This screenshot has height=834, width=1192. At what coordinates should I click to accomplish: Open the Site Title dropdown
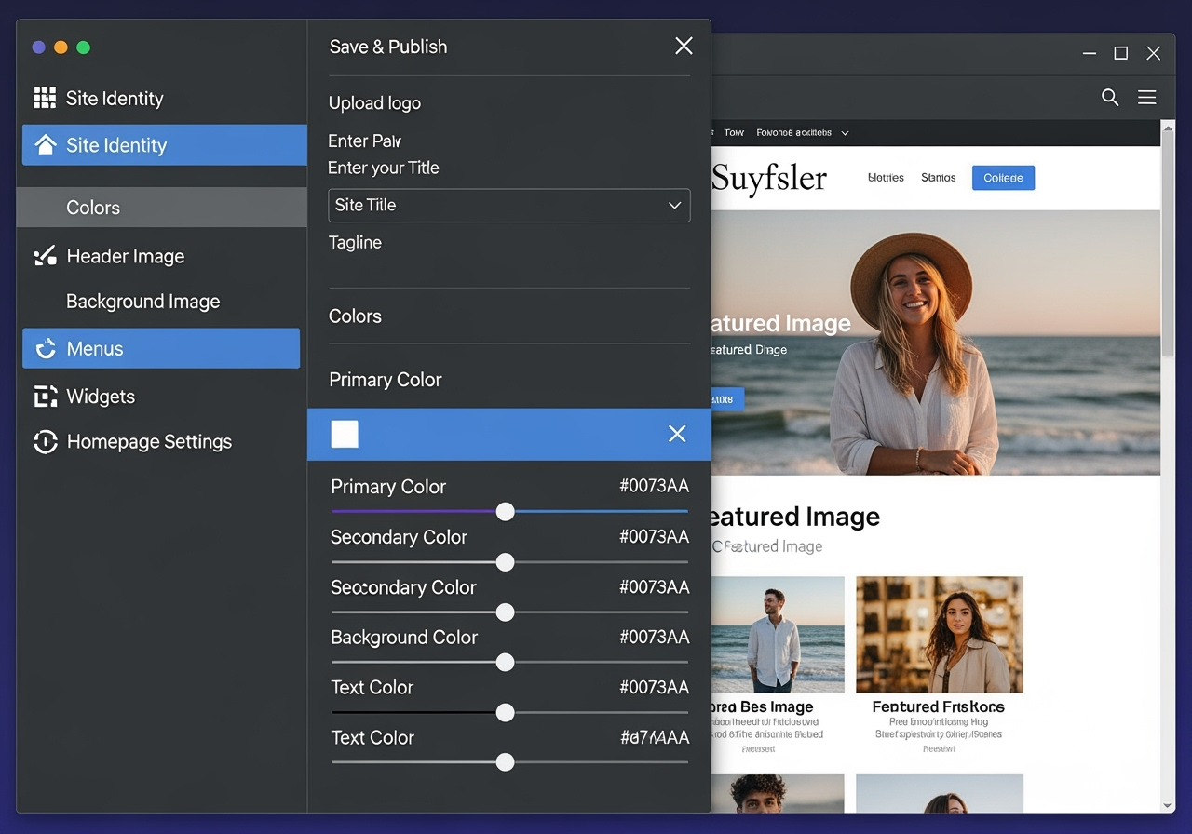[x=509, y=206]
